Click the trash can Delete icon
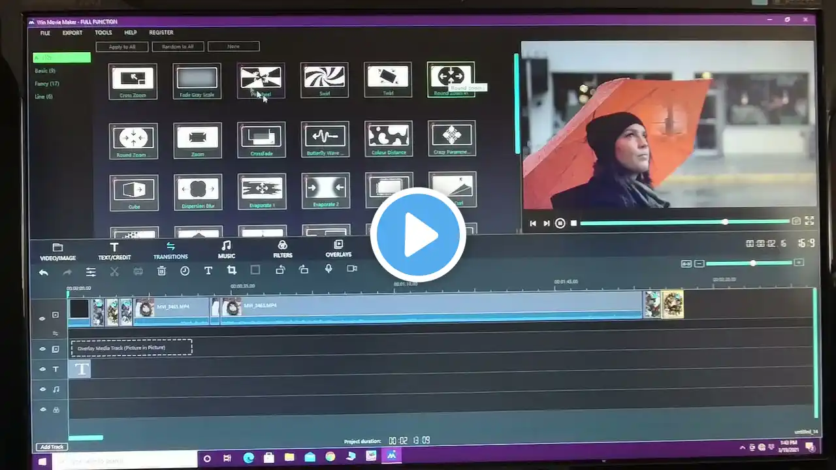 [x=161, y=271]
